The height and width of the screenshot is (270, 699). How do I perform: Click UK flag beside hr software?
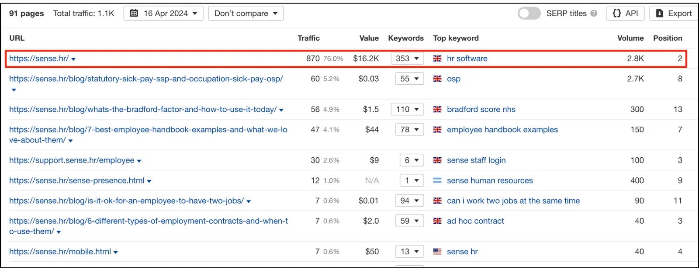pos(437,59)
